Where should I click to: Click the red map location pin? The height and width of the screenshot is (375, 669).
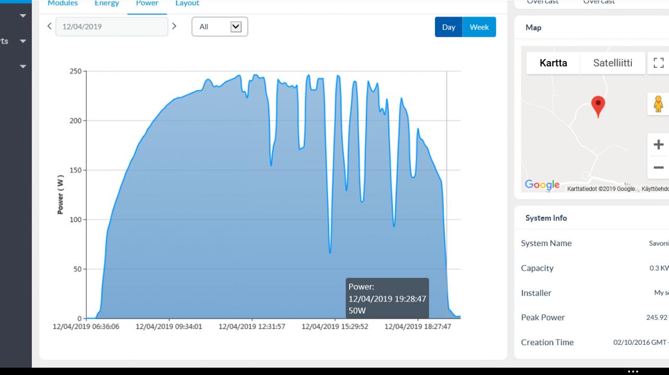click(x=598, y=107)
